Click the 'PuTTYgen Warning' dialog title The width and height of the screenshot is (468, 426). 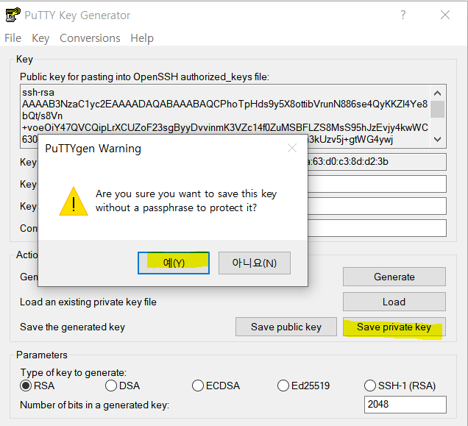coord(93,149)
